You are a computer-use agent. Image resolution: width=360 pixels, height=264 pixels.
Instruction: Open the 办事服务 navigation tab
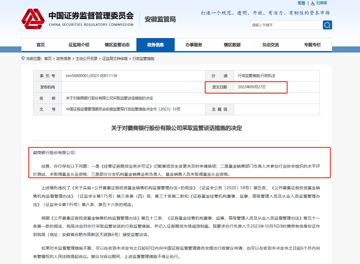(194, 45)
